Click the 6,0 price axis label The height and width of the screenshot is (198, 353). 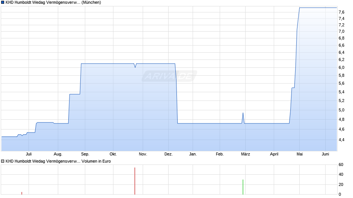[x=341, y=67]
